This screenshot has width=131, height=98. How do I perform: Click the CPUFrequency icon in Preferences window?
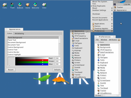[x=99, y=50]
